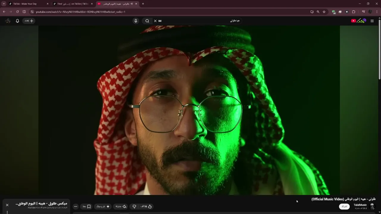Dislike the video with the thumbs-down icon

pyautogui.click(x=134, y=206)
